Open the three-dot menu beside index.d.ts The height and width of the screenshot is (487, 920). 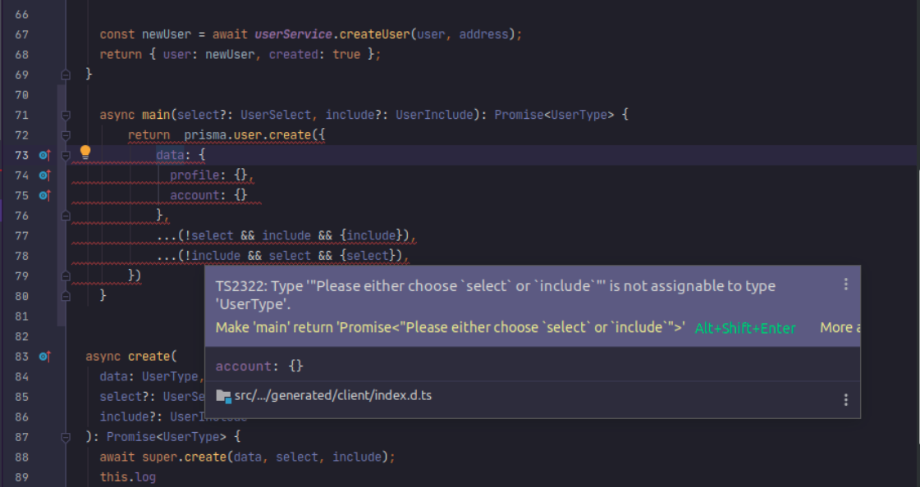click(845, 399)
